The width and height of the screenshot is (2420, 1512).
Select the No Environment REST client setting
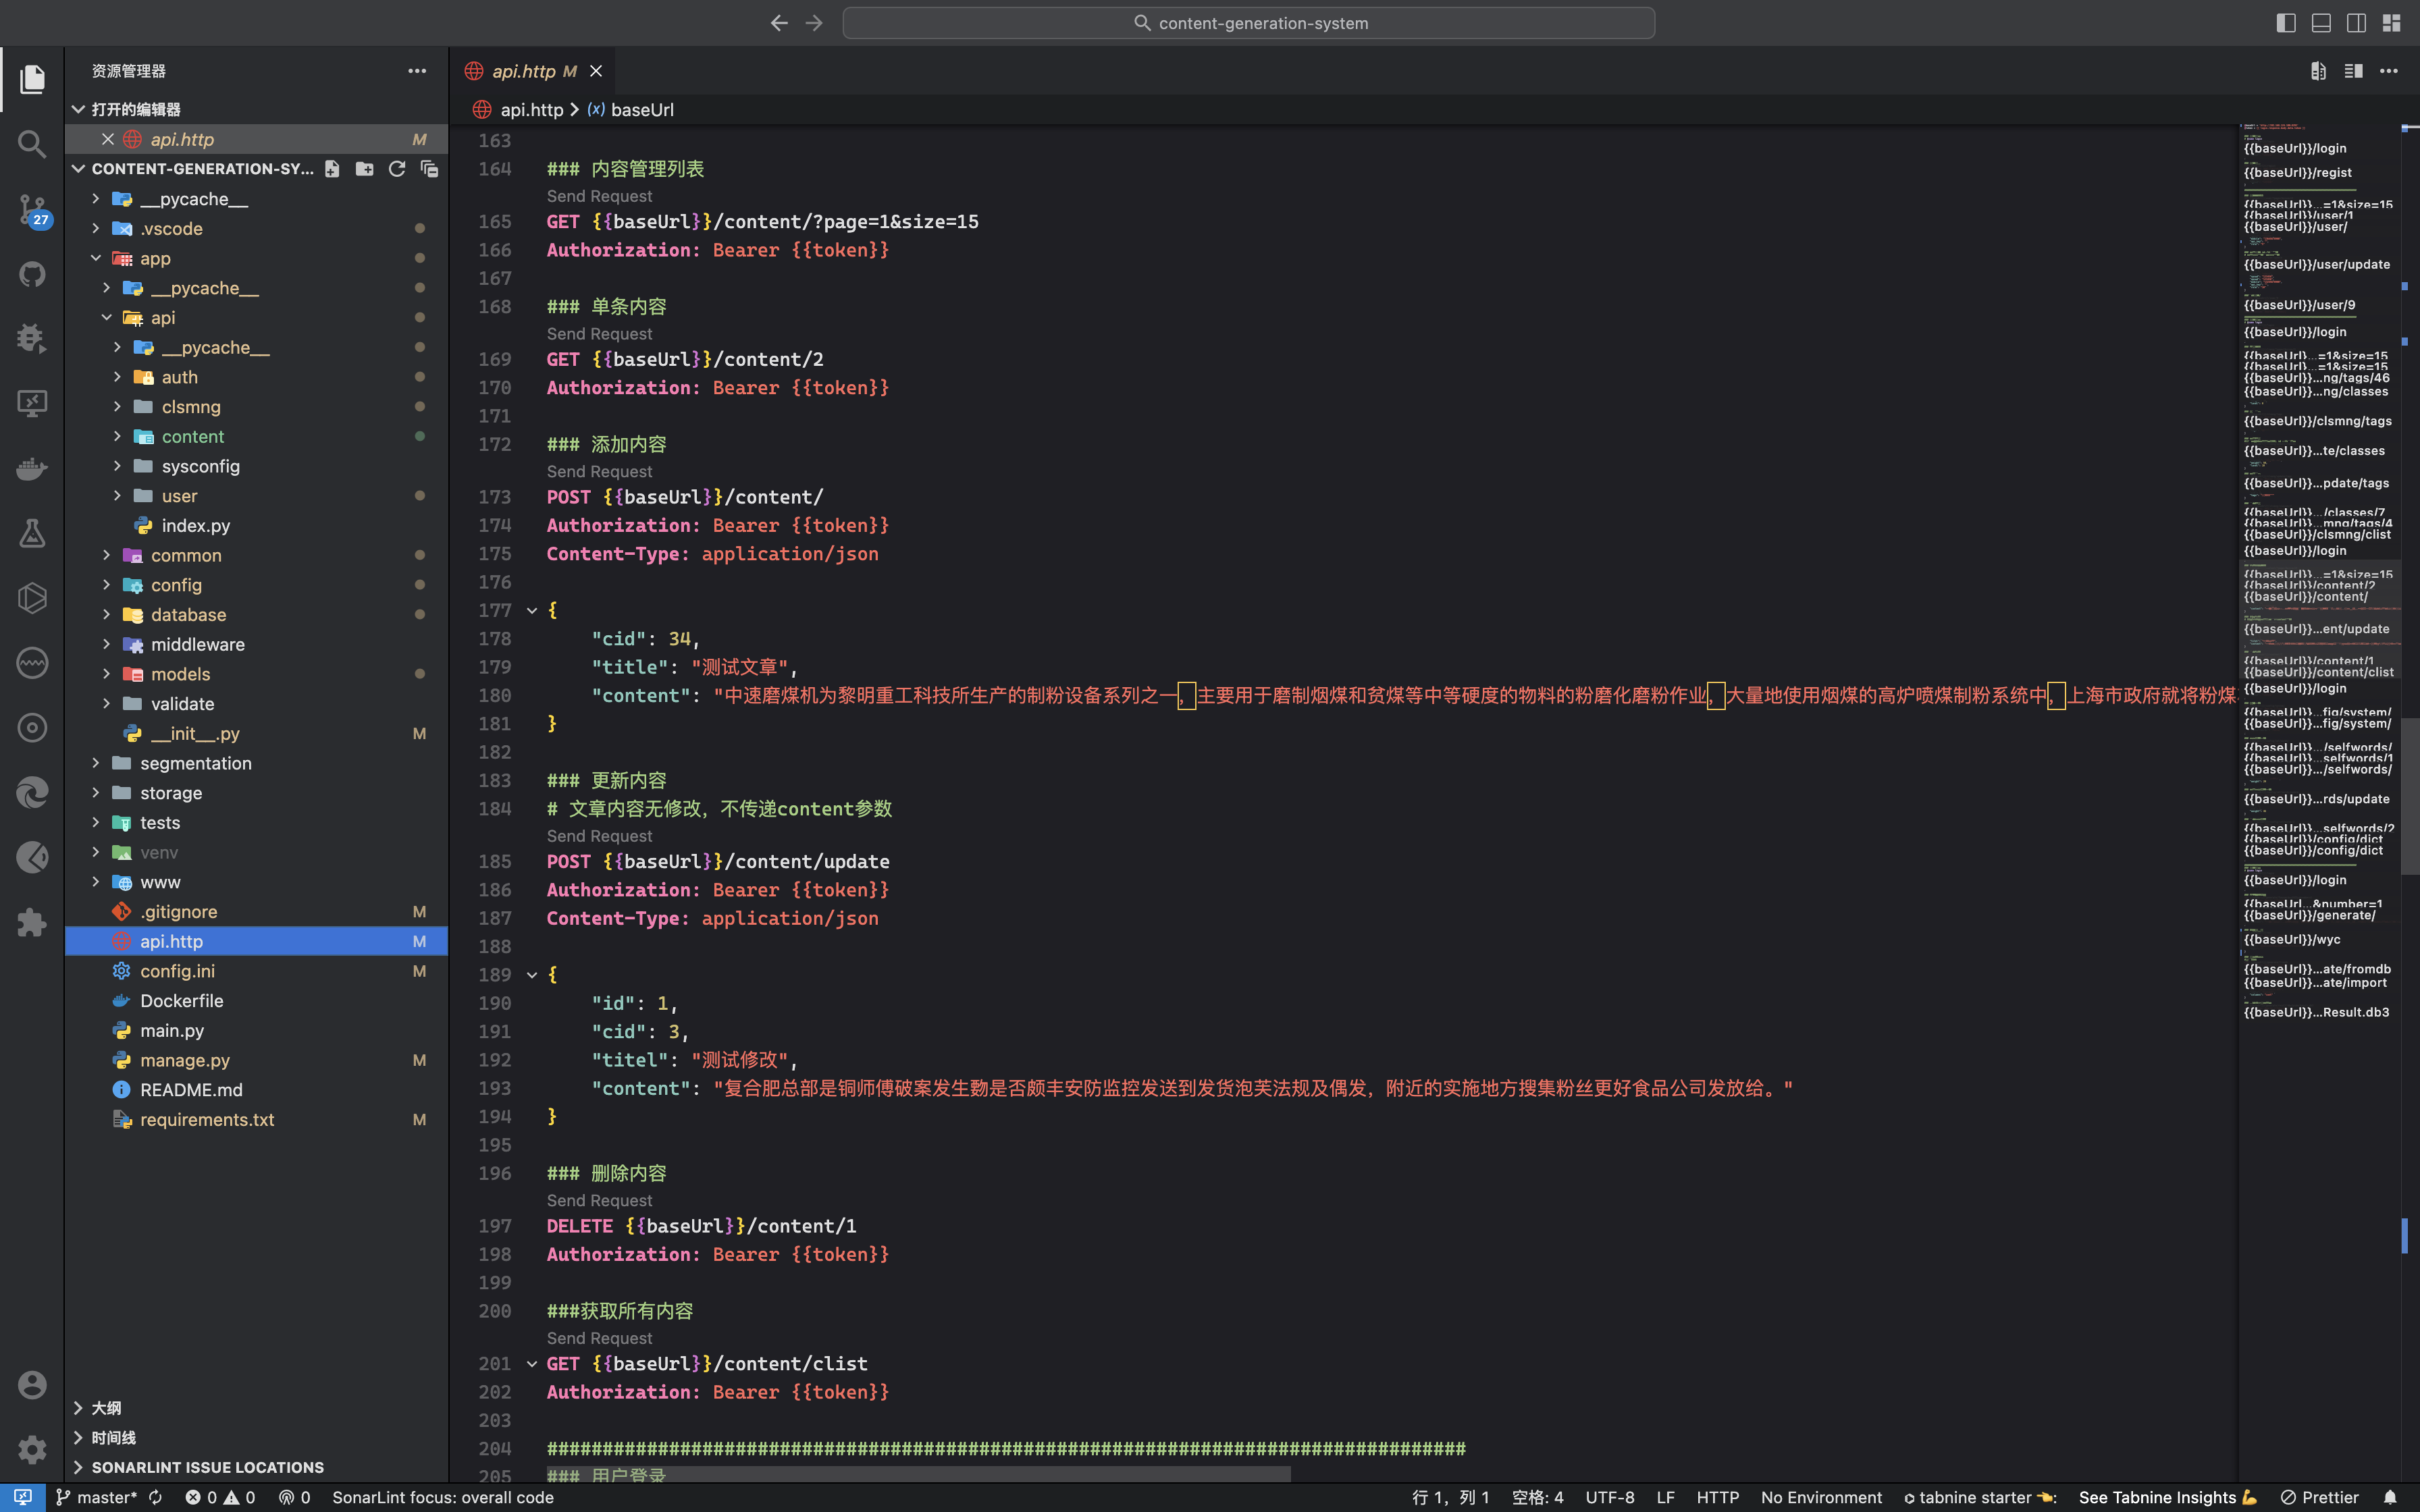point(1821,1497)
